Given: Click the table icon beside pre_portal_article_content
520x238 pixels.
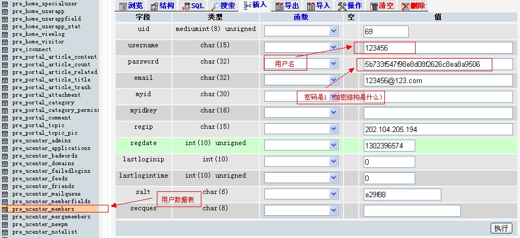Looking at the screenshot, I should point(5,57).
